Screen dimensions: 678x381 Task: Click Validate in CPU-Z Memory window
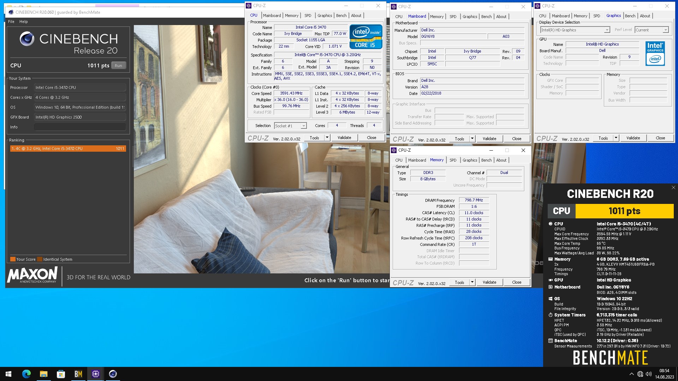[x=489, y=282]
